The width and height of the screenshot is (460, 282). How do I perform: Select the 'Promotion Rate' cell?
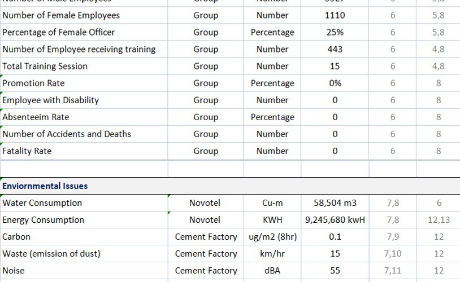tap(84, 83)
